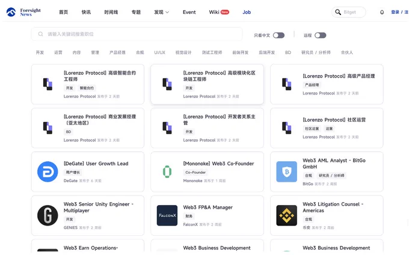Click the DeGate blue logo
The image size is (409, 255).
[48, 171]
